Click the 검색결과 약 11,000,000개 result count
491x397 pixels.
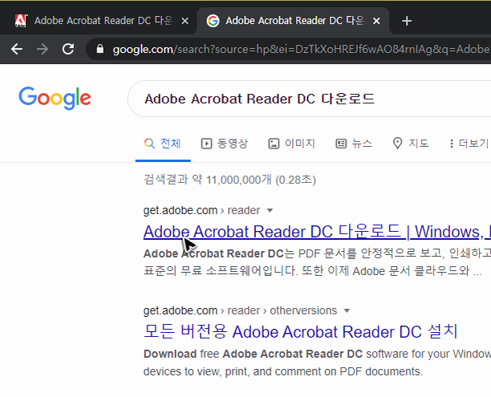229,180
